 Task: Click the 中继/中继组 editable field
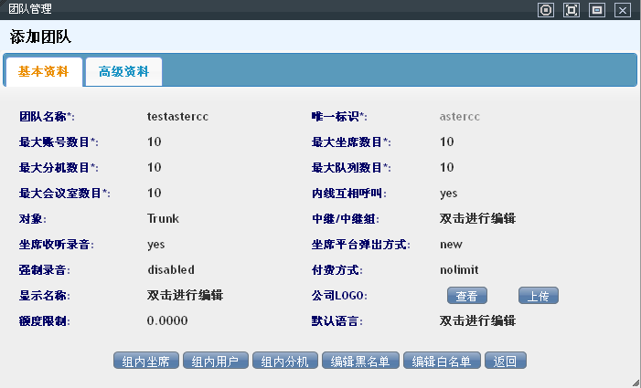478,219
